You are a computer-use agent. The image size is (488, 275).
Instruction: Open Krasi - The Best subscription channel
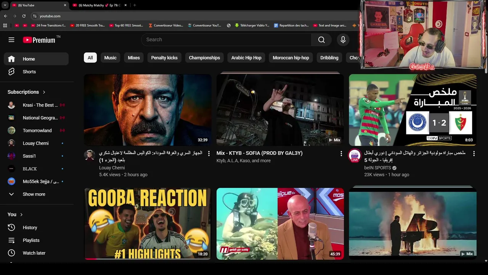(x=36, y=105)
